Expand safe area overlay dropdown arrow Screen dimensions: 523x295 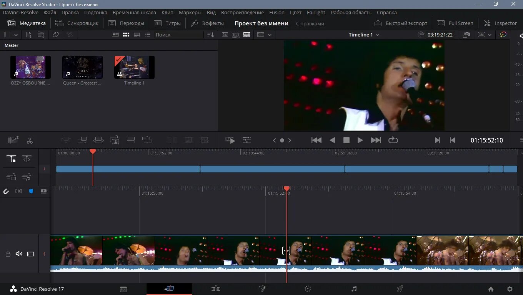pyautogui.click(x=490, y=35)
